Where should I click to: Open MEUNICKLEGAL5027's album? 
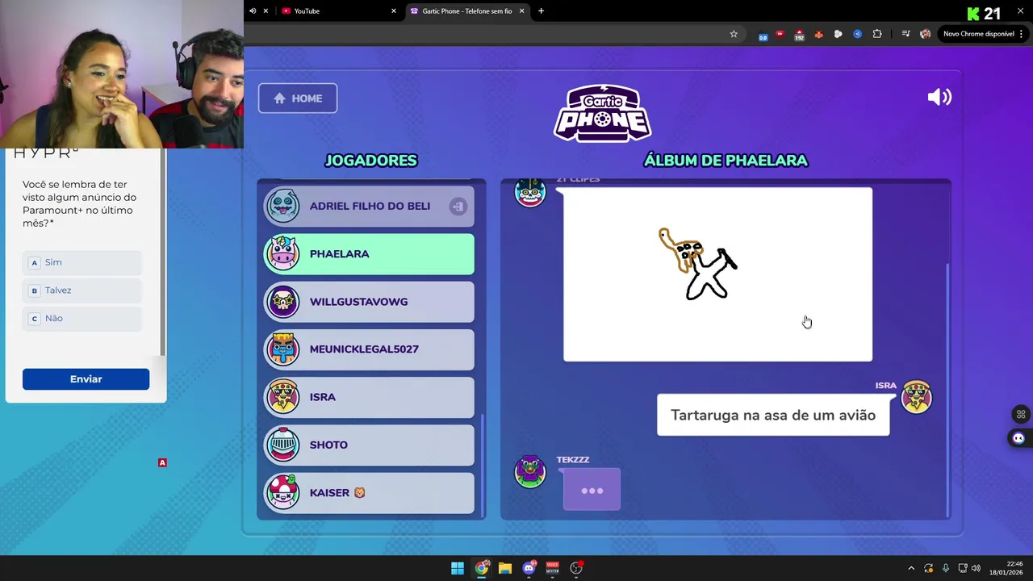pyautogui.click(x=369, y=349)
